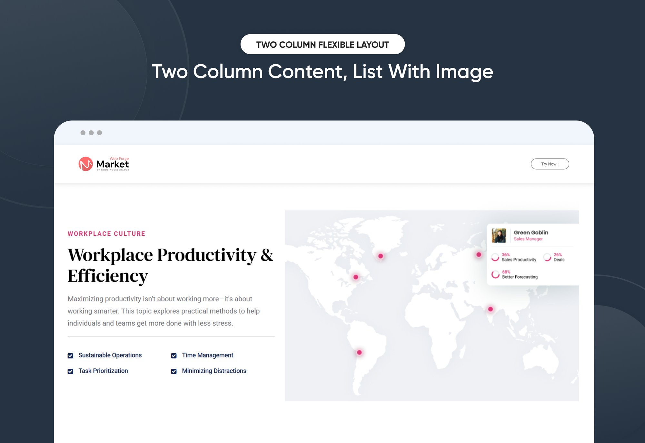Screen dimensions: 645x443
Task: Select the 36% Sales Productivity progress ring
Action: pyautogui.click(x=495, y=257)
